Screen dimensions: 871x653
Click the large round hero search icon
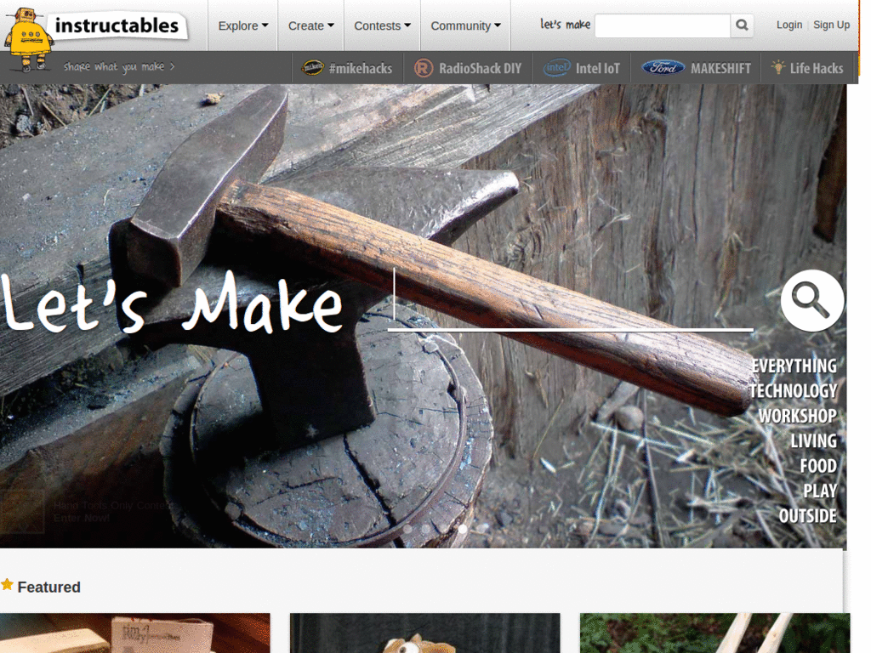(x=812, y=300)
